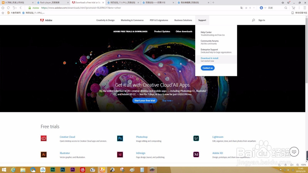Click the bookmark star in the address bar
Viewport: 308px width, 173px height.
click(246, 8)
